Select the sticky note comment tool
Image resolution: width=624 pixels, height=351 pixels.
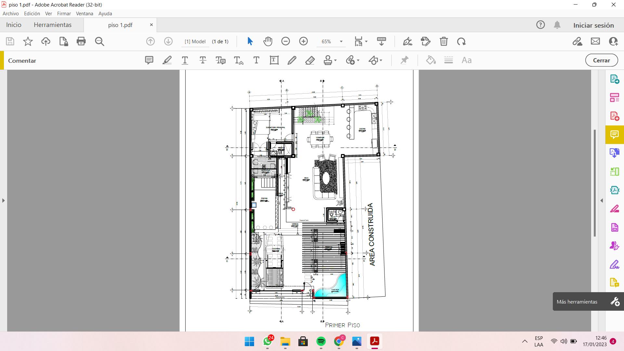149,60
